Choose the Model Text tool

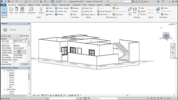[87, 8]
